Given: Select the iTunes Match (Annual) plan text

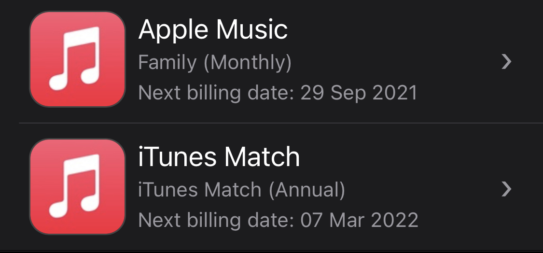Looking at the screenshot, I should 242,190.
